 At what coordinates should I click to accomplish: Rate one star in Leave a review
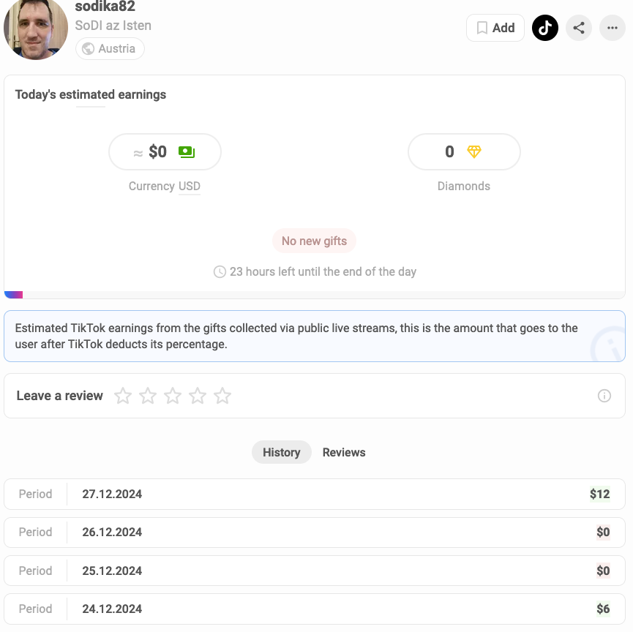tap(123, 396)
